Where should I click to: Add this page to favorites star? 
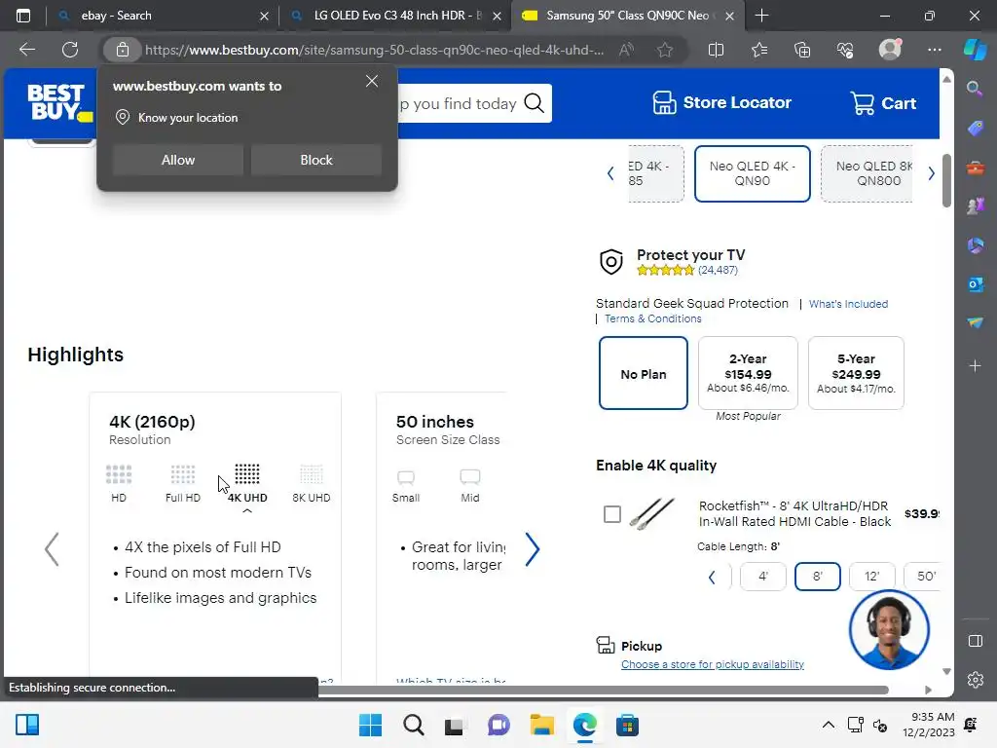[x=665, y=50]
